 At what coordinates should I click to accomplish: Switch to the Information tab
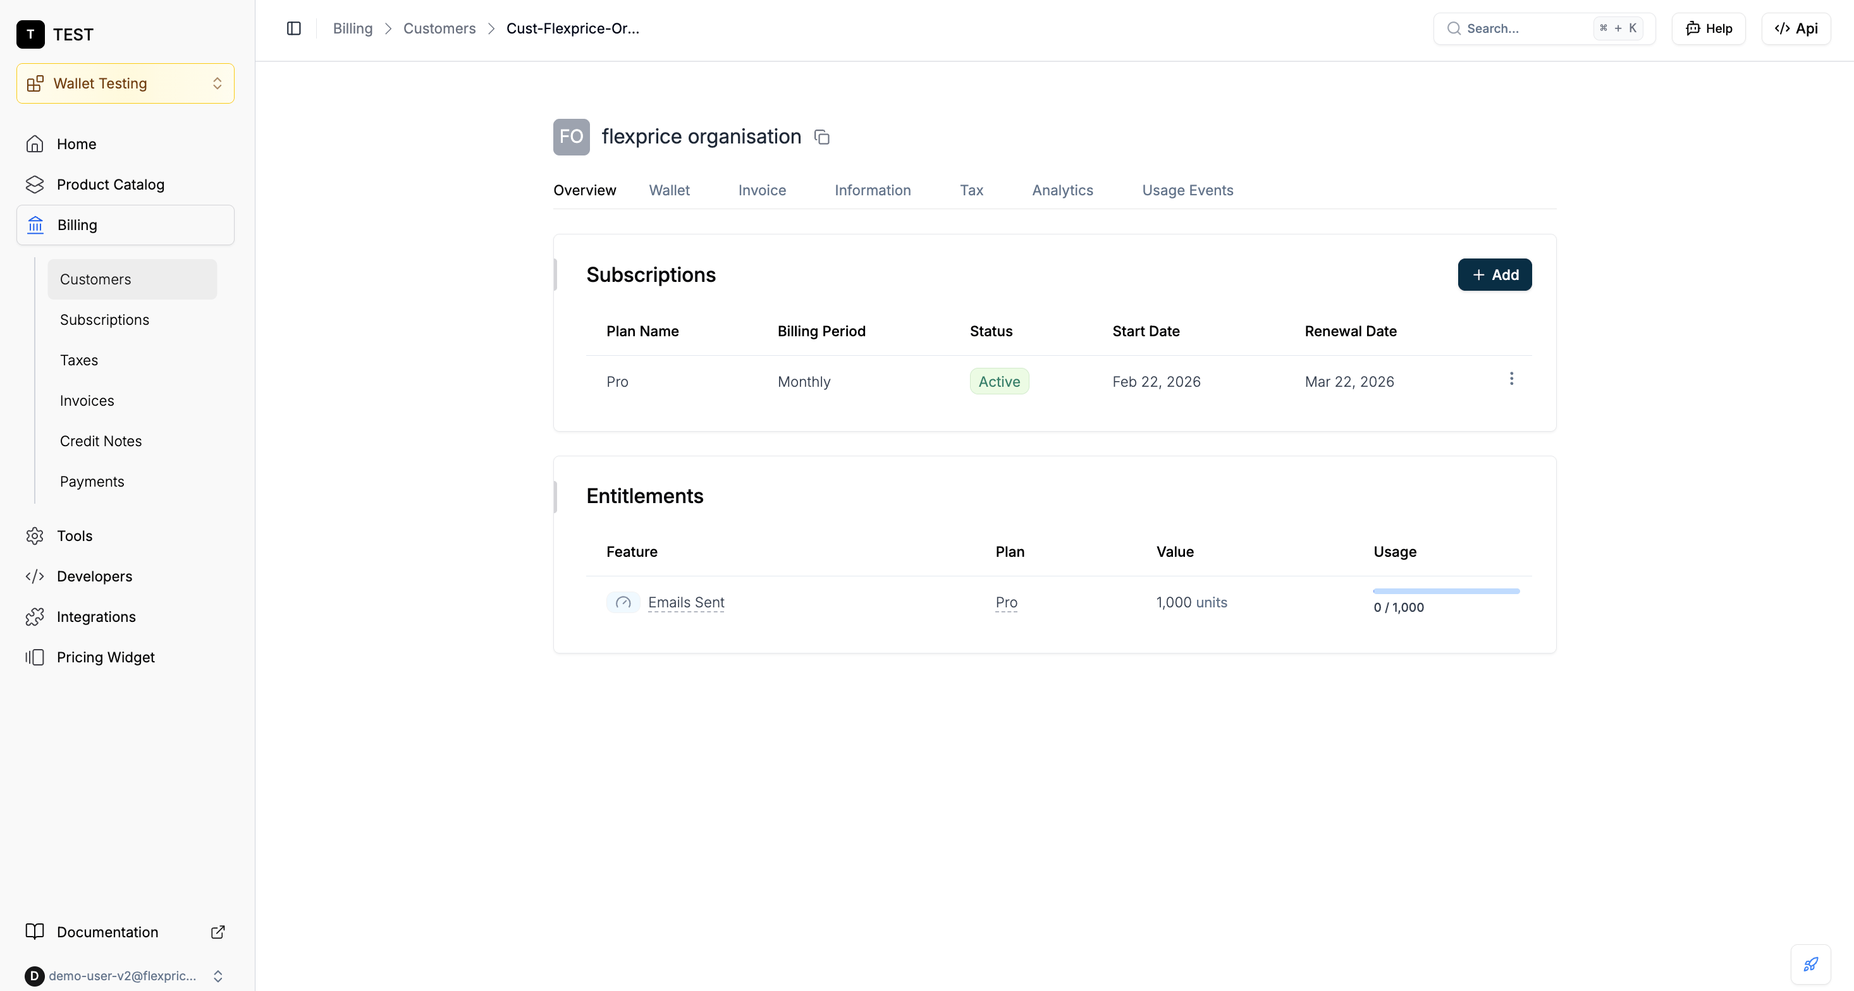(x=872, y=190)
